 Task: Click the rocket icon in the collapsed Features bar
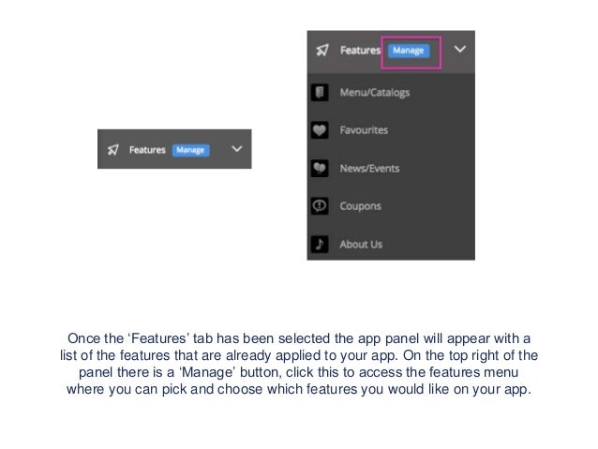[113, 149]
